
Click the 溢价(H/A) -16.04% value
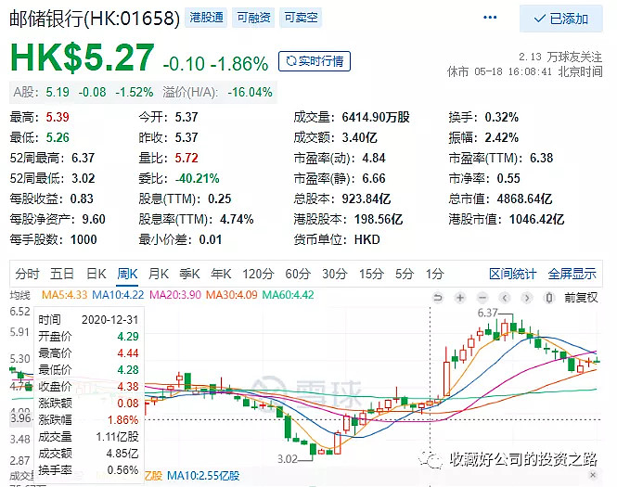click(x=250, y=92)
